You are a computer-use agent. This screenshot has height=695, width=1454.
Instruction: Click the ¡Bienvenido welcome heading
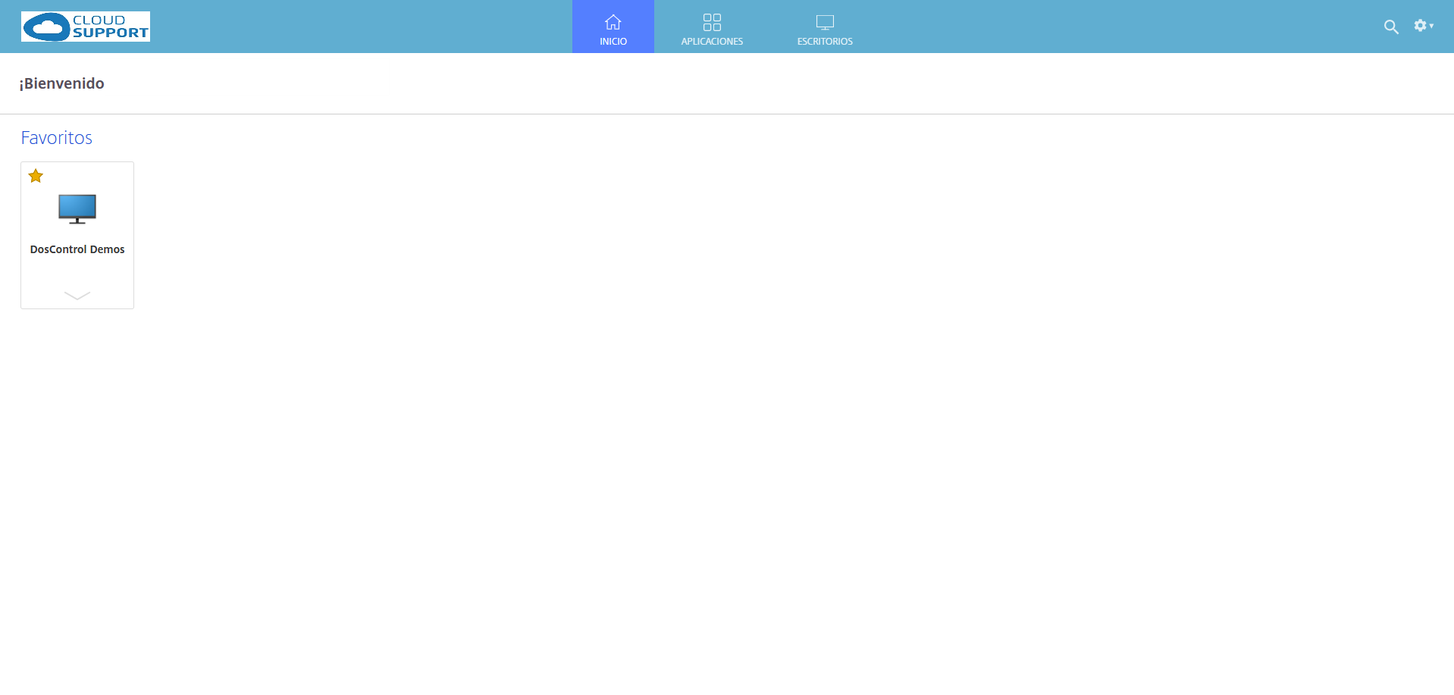click(62, 83)
